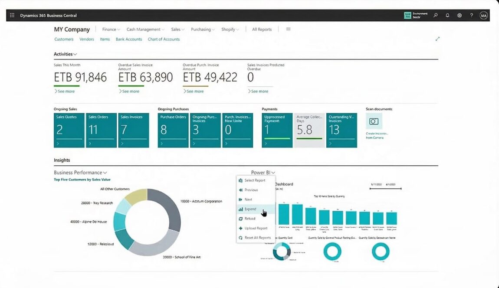Open the settings gear icon
The width and height of the screenshot is (499, 288).
[x=460, y=16]
